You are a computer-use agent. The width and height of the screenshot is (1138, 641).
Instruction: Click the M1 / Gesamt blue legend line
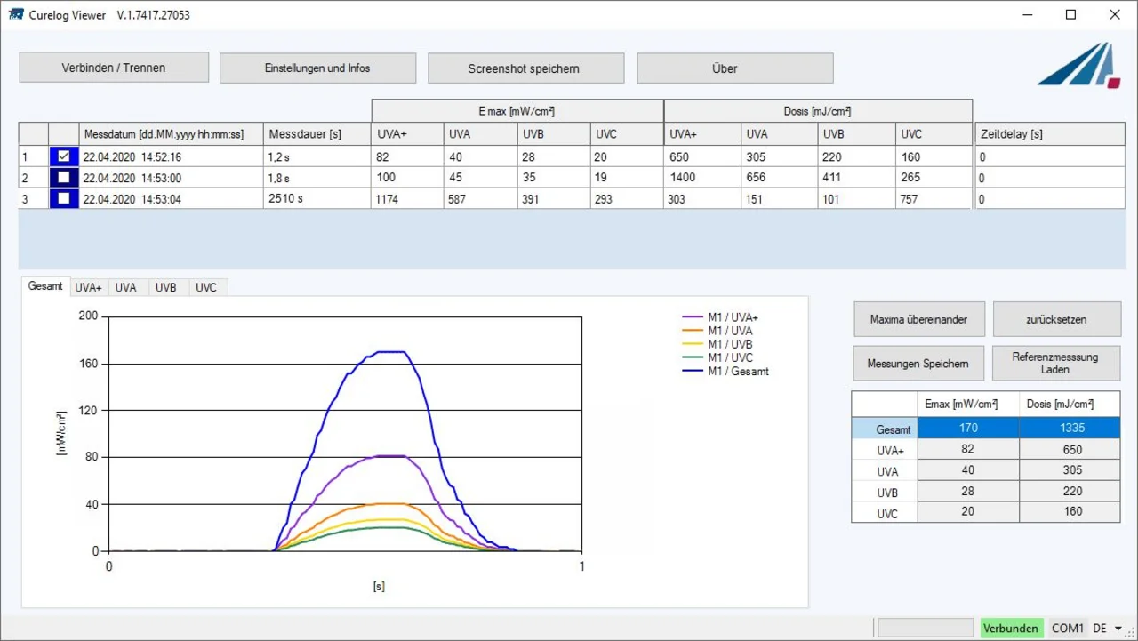(x=693, y=372)
